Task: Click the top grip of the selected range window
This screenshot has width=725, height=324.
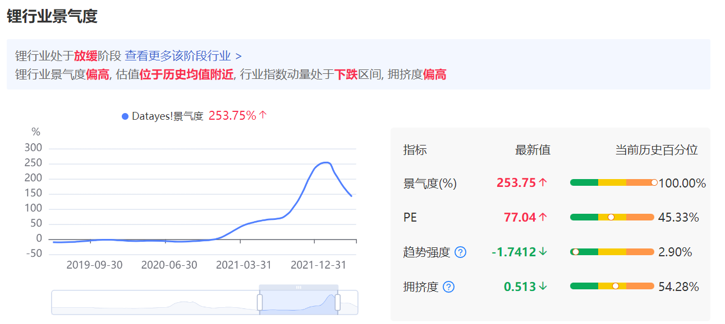Action: (x=299, y=287)
